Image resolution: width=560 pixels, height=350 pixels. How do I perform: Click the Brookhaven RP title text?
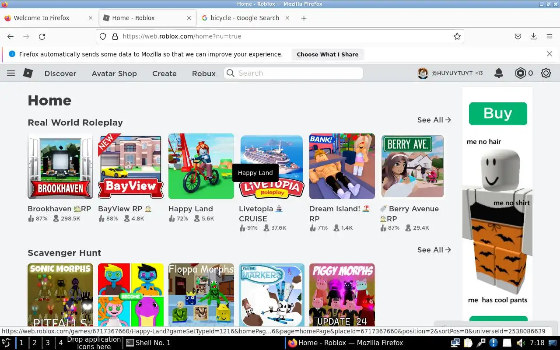pos(59,209)
